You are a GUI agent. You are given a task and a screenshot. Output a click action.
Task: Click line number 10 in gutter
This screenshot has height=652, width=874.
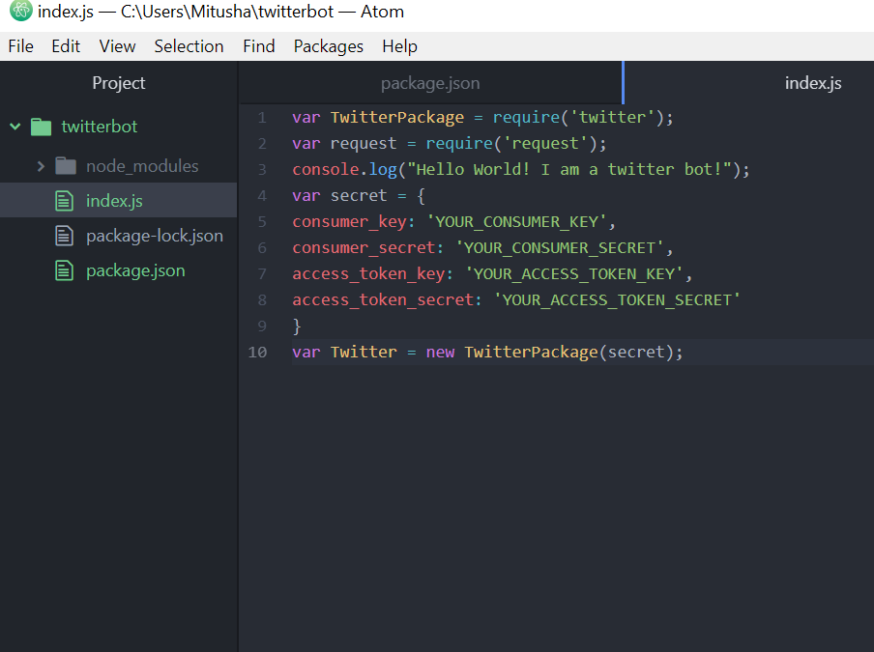257,353
